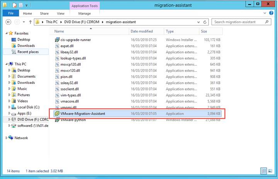Expand the ribbon with the chevron
Screen dimensions: 278x179
[x=265, y=13]
